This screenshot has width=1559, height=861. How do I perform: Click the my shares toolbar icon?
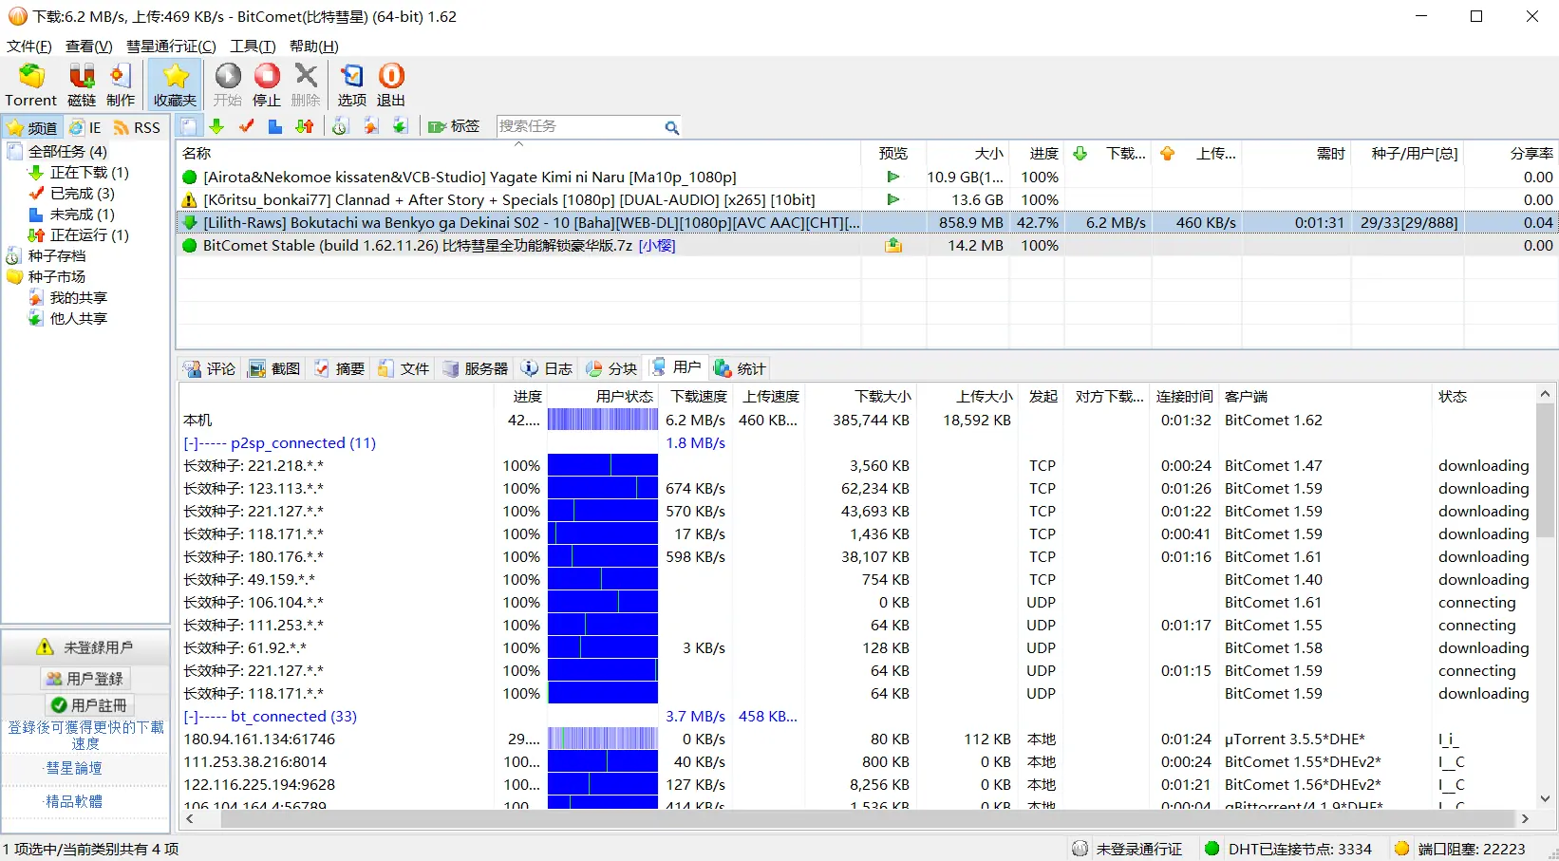[x=370, y=126]
